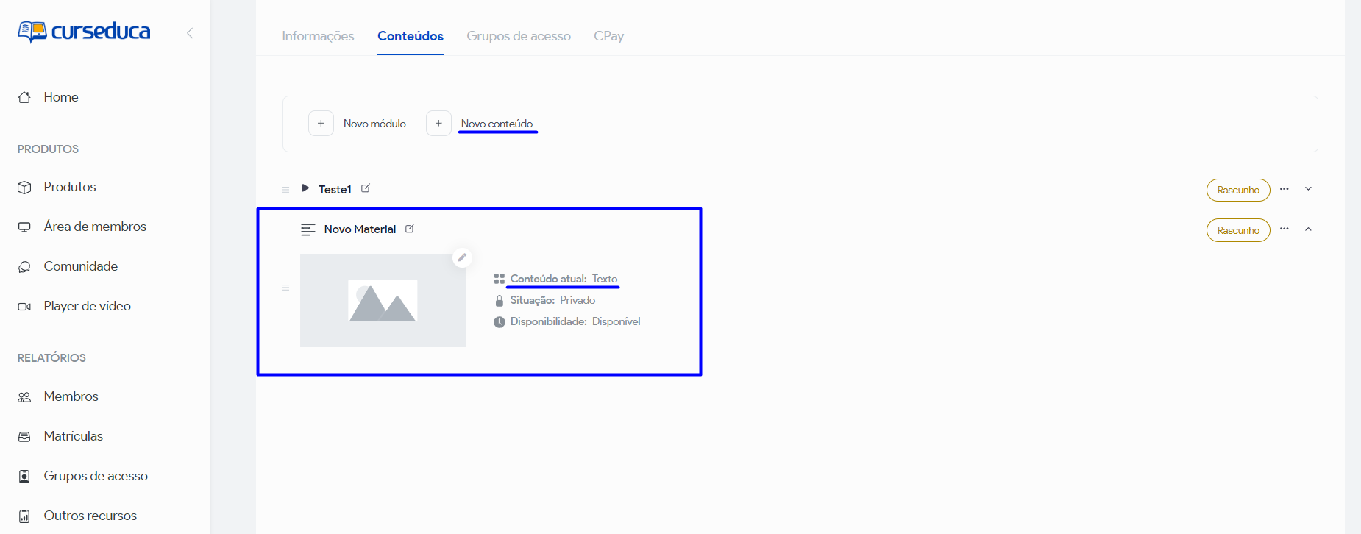Click the pencil icon on the thumbnail
The height and width of the screenshot is (534, 1361).
click(x=462, y=257)
